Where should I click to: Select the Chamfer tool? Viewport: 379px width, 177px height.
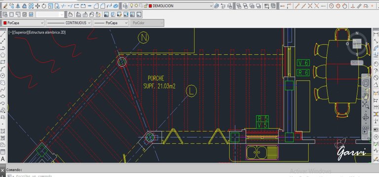[96, 6]
